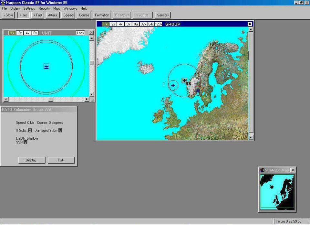Select the submarine icon in the Unit window
This screenshot has height=225, width=310.
click(46, 67)
